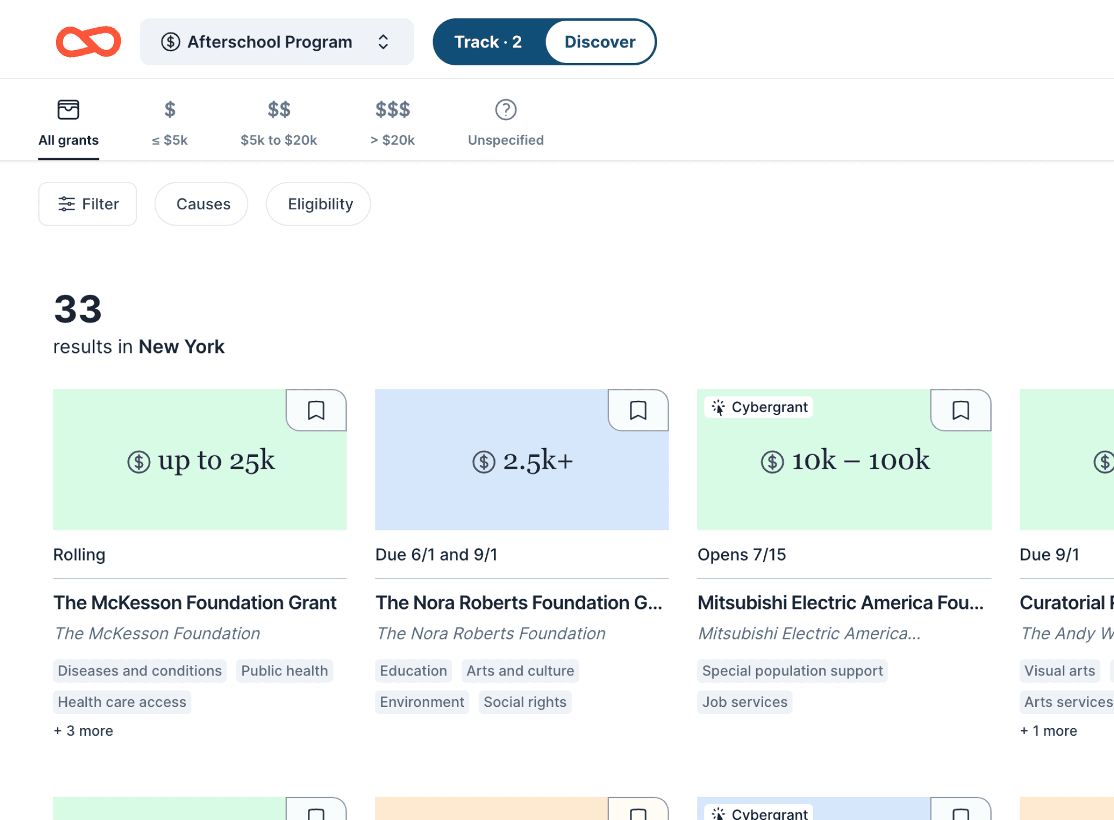
Task: Expand the Causes filter dropdown
Action: click(203, 204)
